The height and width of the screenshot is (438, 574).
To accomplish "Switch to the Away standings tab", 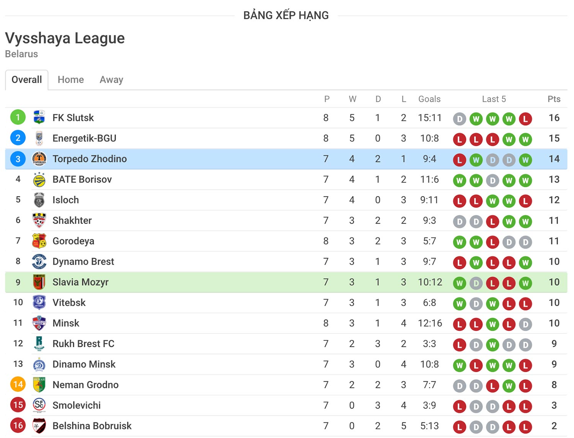I will [111, 80].
